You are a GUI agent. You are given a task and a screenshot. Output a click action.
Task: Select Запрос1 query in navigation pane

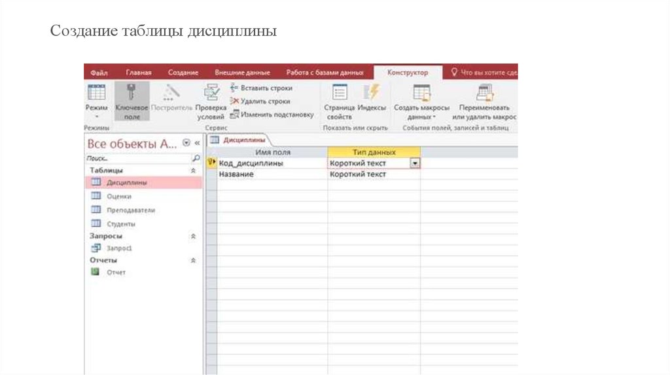click(x=143, y=248)
